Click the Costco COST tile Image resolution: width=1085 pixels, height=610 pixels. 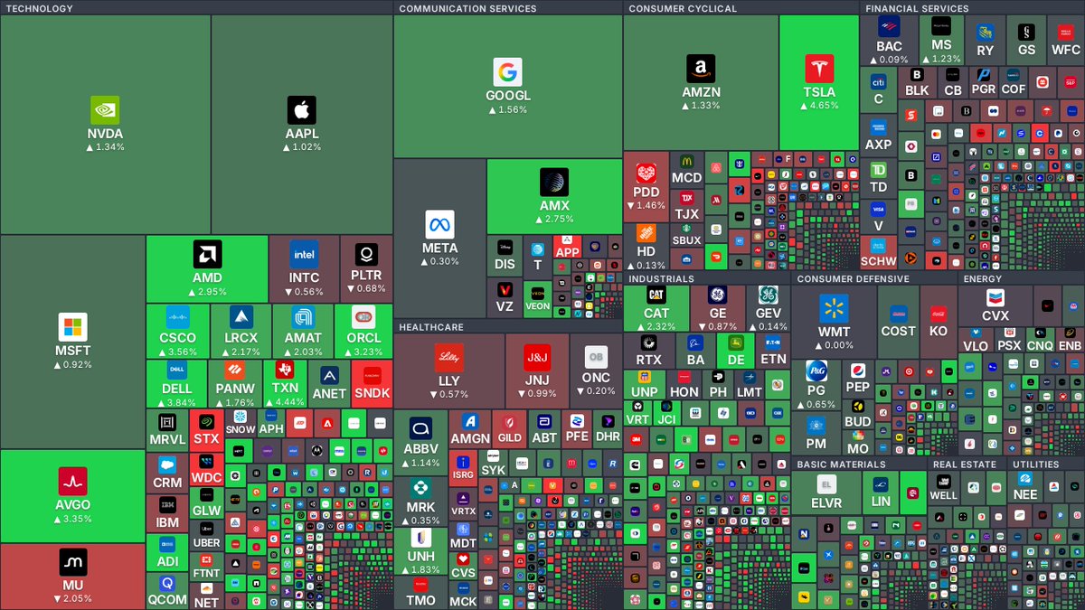(x=898, y=322)
